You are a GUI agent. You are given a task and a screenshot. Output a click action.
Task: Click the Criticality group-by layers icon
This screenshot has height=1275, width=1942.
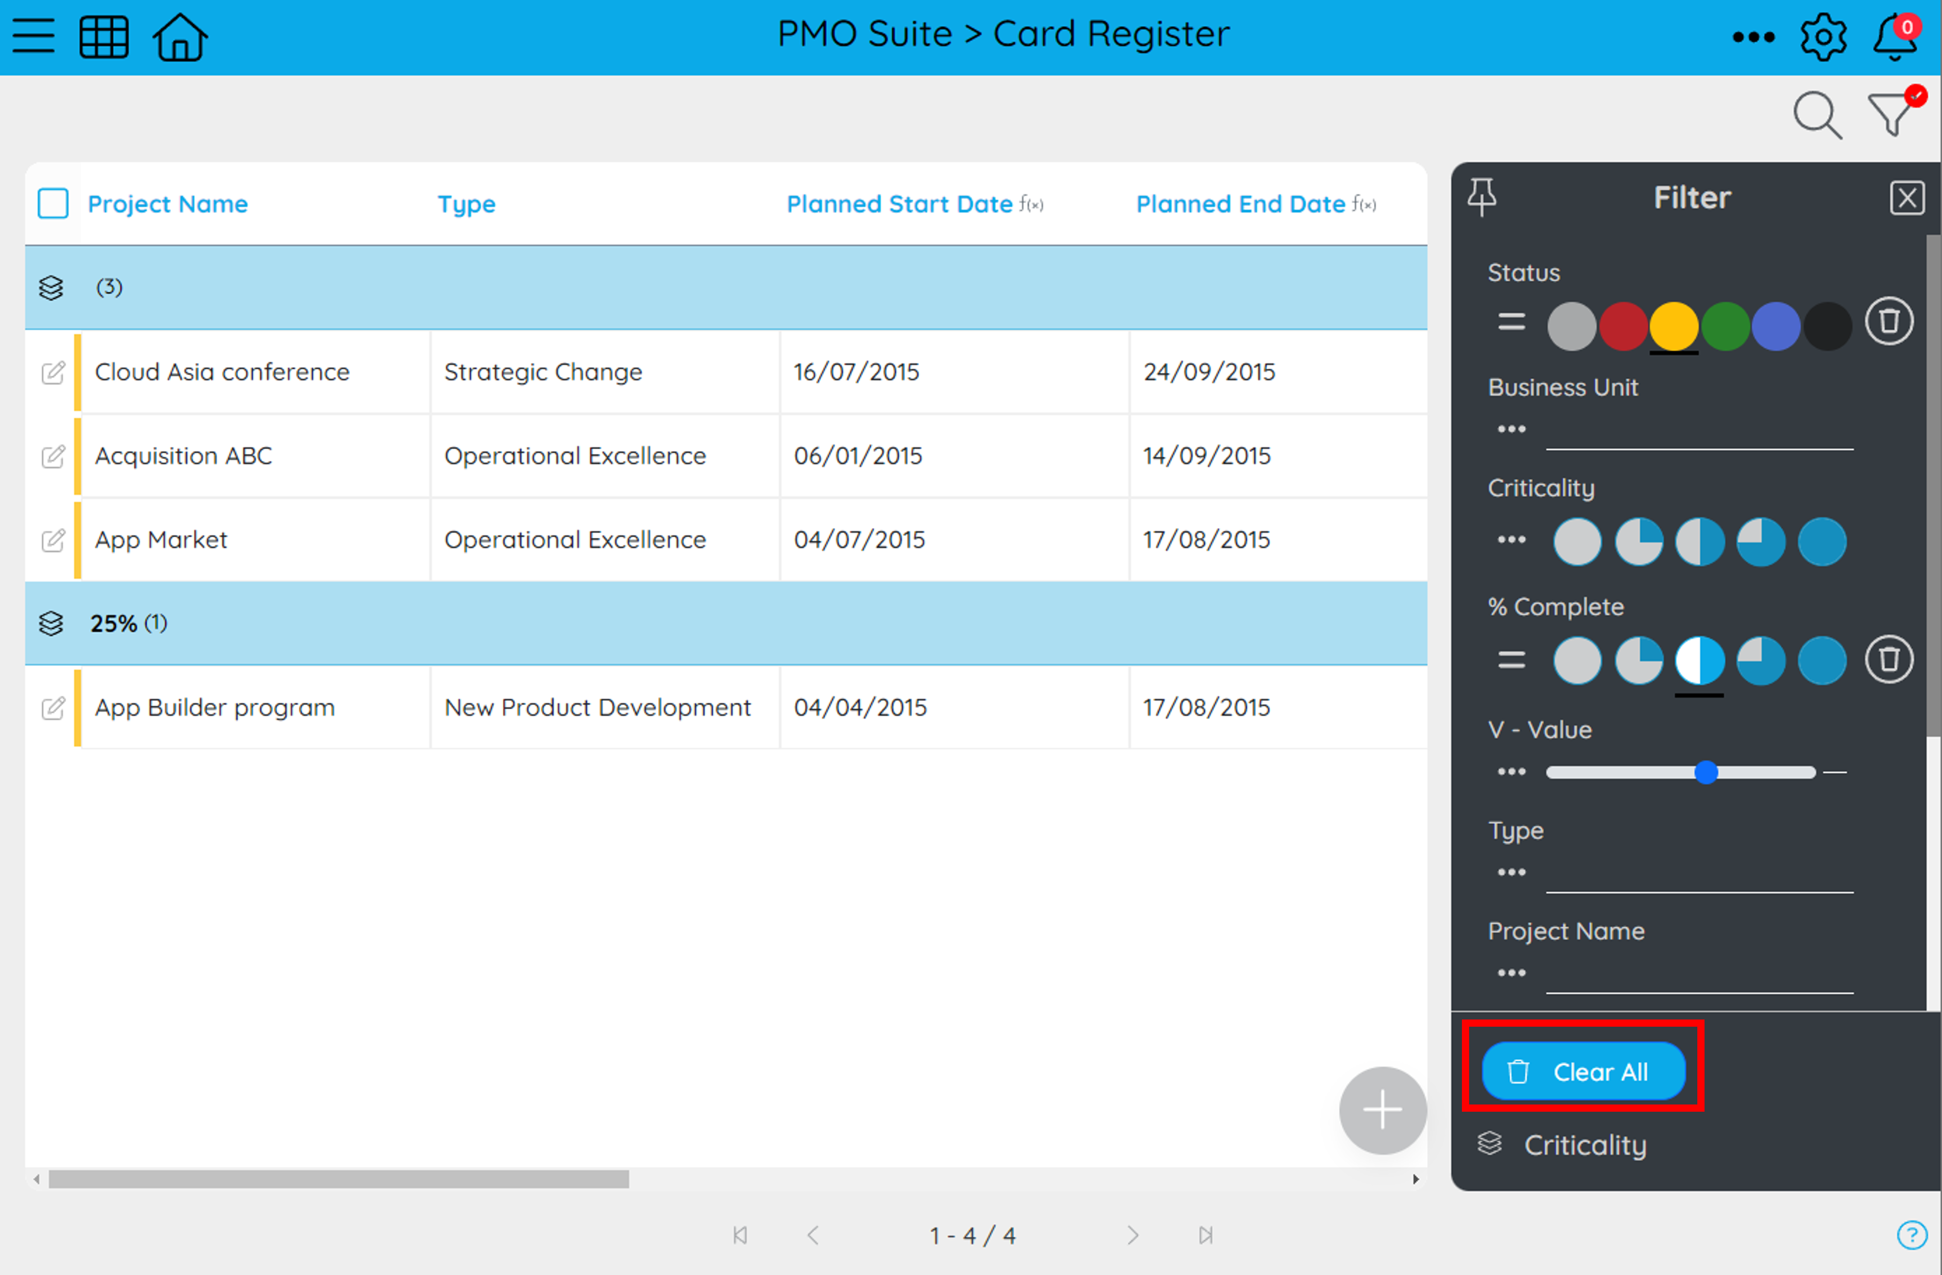tap(1489, 1144)
